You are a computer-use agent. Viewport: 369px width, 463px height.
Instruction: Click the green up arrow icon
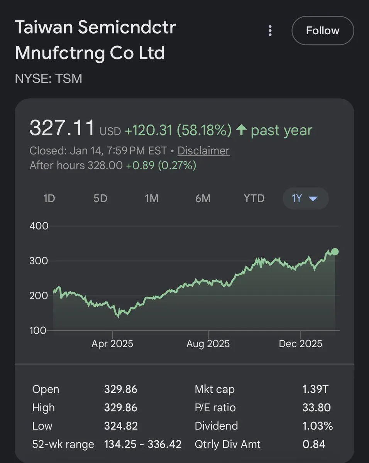click(x=241, y=130)
